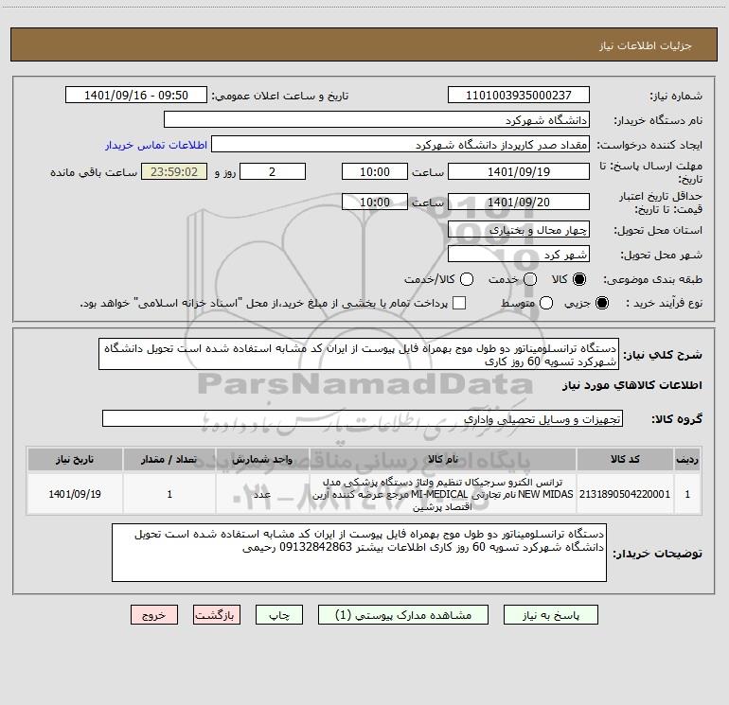Click the remaining days field showing 2
The width and height of the screenshot is (729, 705).
click(x=273, y=171)
